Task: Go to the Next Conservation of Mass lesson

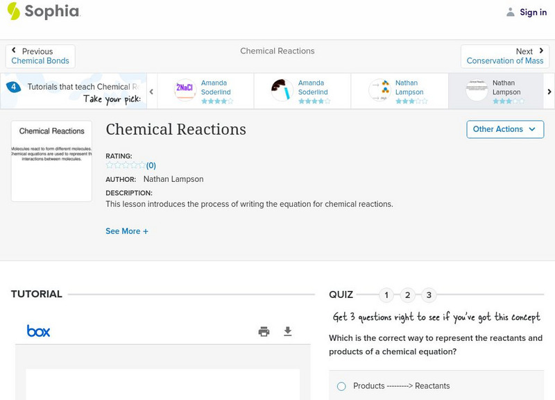Action: (505, 56)
